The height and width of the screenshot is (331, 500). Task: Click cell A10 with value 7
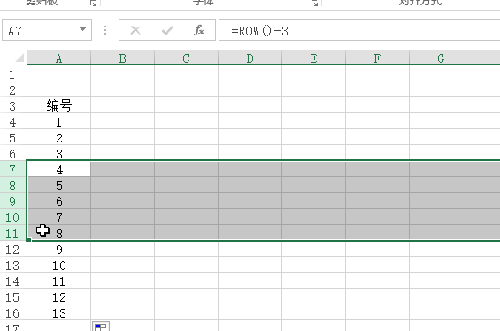59,217
